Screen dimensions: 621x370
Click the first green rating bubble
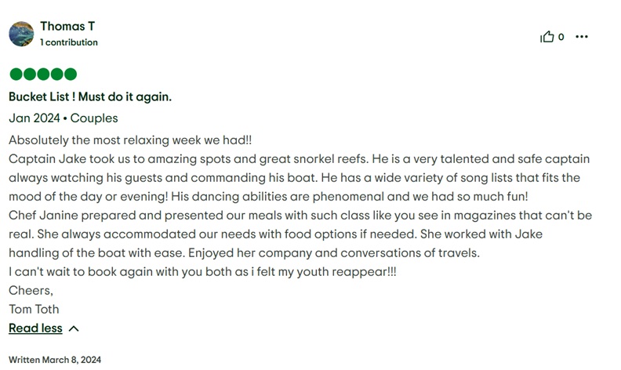16,74
